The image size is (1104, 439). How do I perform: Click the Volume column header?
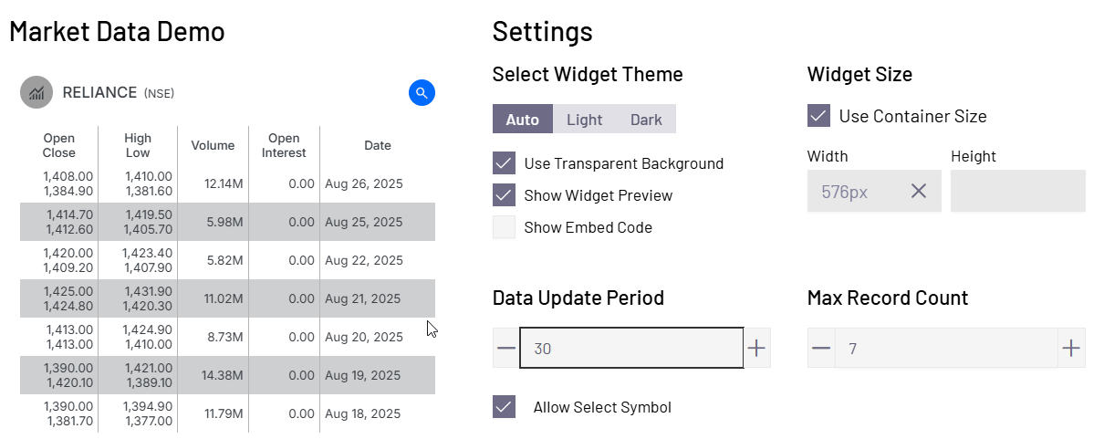click(213, 145)
